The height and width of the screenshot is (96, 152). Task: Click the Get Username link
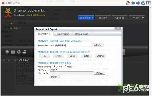coord(39,15)
